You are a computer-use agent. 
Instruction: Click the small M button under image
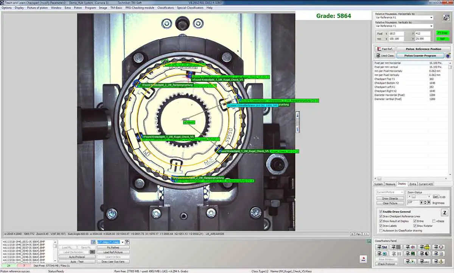click(x=352, y=234)
